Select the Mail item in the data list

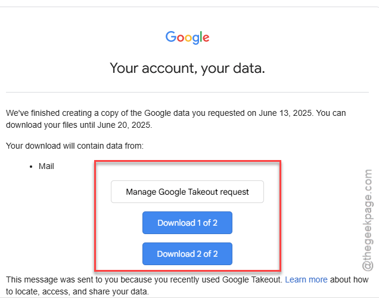(x=46, y=166)
